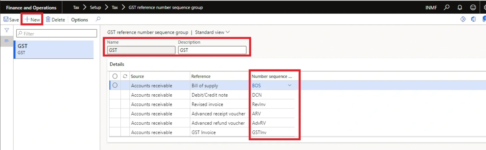The width and height of the screenshot is (486, 150).
Task: Click the Finance and Operations title
Action: 31,8
